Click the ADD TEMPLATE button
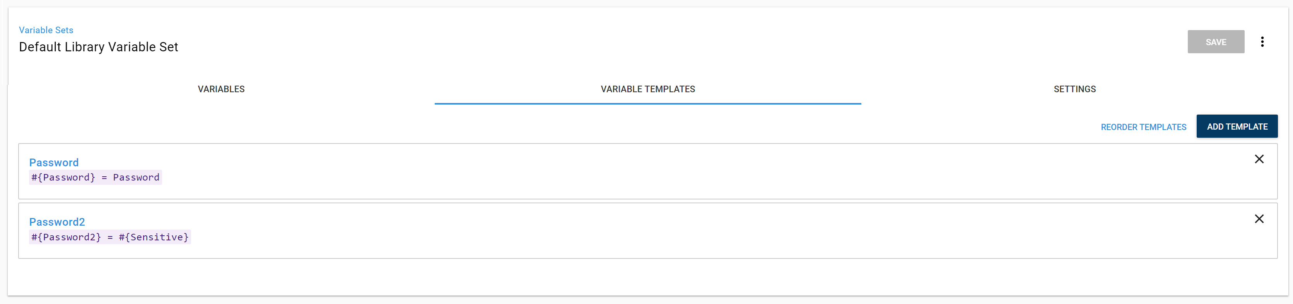The image size is (1293, 304). pos(1237,126)
